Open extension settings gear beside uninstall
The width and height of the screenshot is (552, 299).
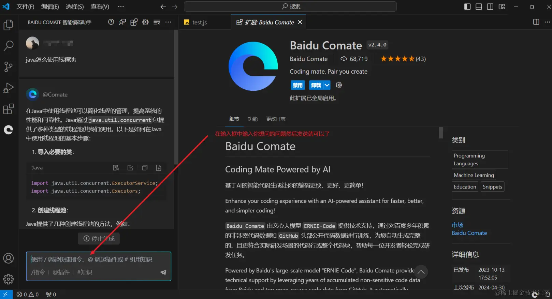click(339, 85)
